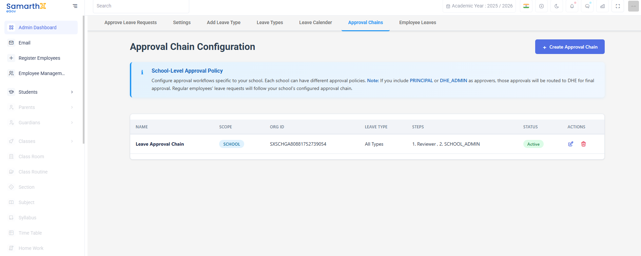Open the notifications bell

(572, 6)
